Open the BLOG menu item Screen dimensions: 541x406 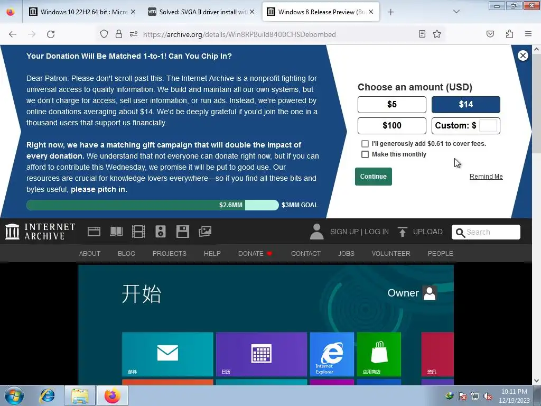[126, 253]
